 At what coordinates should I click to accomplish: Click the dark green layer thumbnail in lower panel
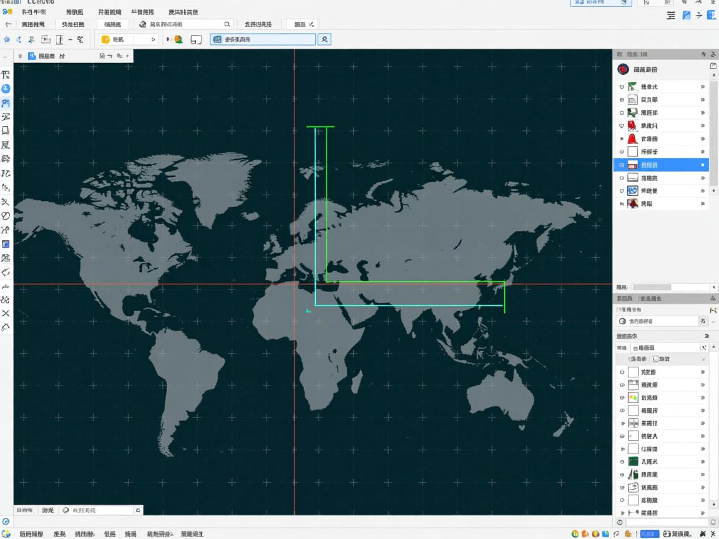[633, 462]
